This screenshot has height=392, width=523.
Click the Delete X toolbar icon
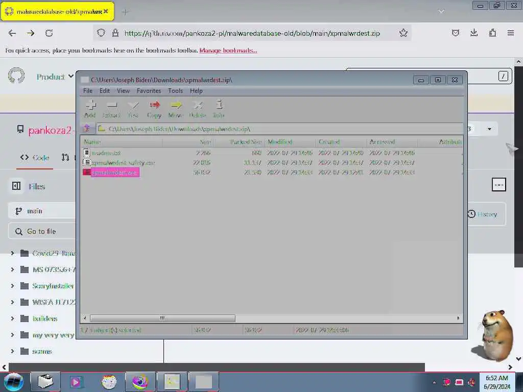(198, 109)
